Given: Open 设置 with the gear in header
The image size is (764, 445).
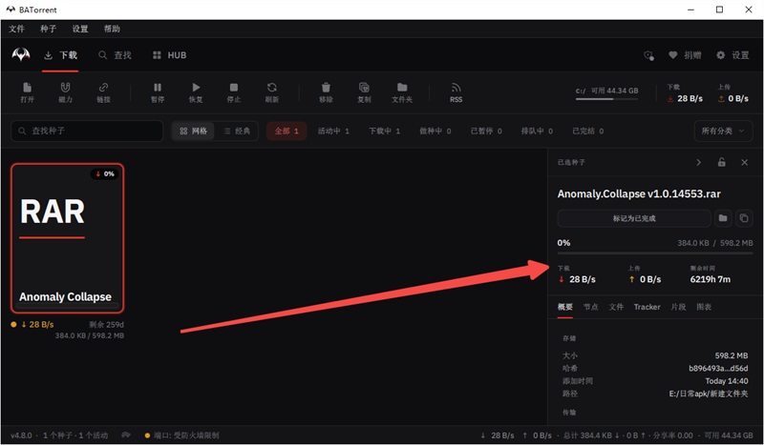Looking at the screenshot, I should click(x=732, y=55).
